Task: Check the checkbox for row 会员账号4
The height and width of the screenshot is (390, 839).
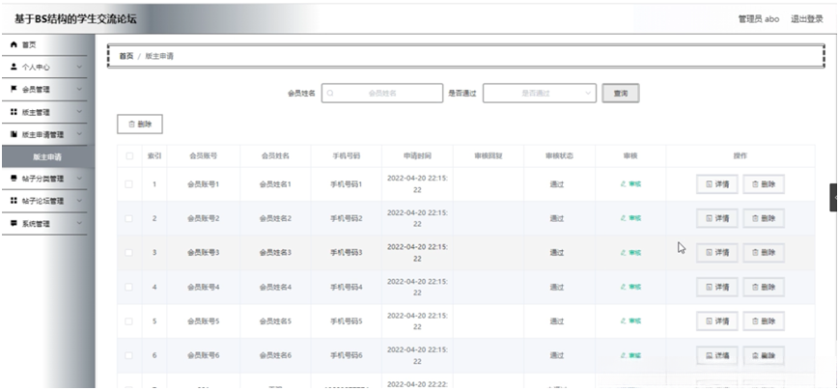Action: (x=129, y=287)
